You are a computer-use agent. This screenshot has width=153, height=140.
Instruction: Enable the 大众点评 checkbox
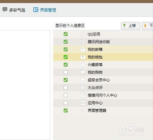65,87
